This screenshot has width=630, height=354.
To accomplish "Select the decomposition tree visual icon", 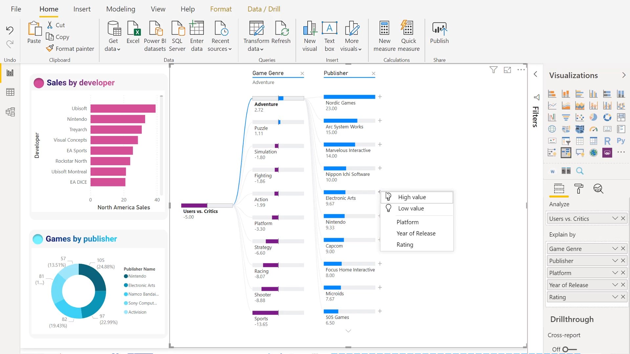I will coord(566,153).
